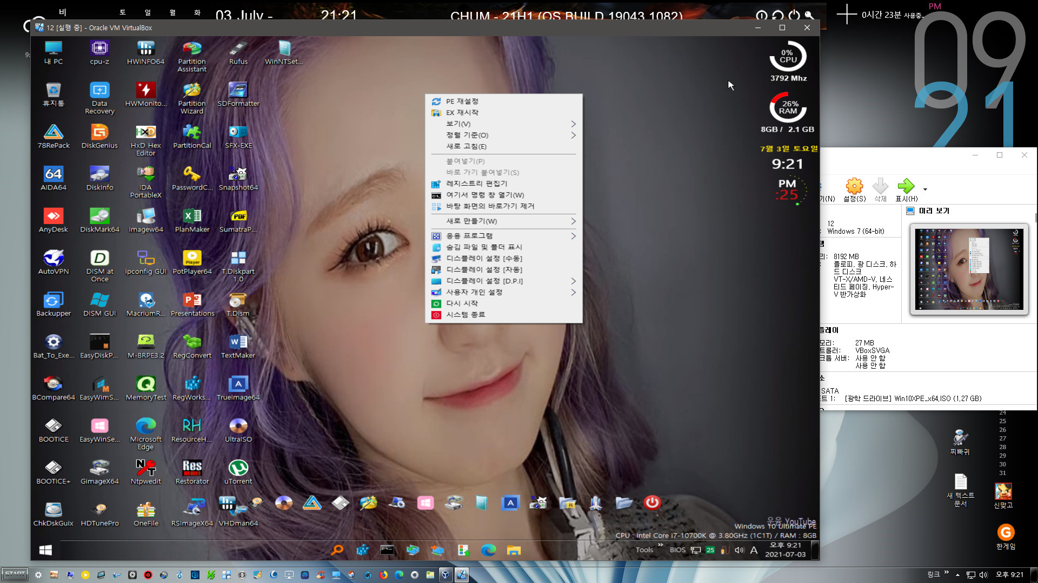Launch Data Recovery icon
The width and height of the screenshot is (1038, 583).
(99, 98)
